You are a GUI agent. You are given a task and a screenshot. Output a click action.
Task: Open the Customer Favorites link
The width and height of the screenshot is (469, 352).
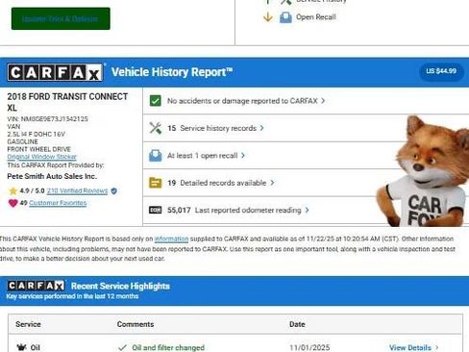[58, 203]
